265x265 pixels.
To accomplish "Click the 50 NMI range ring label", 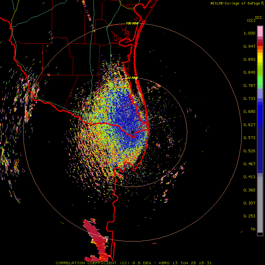I will coord(132,78).
